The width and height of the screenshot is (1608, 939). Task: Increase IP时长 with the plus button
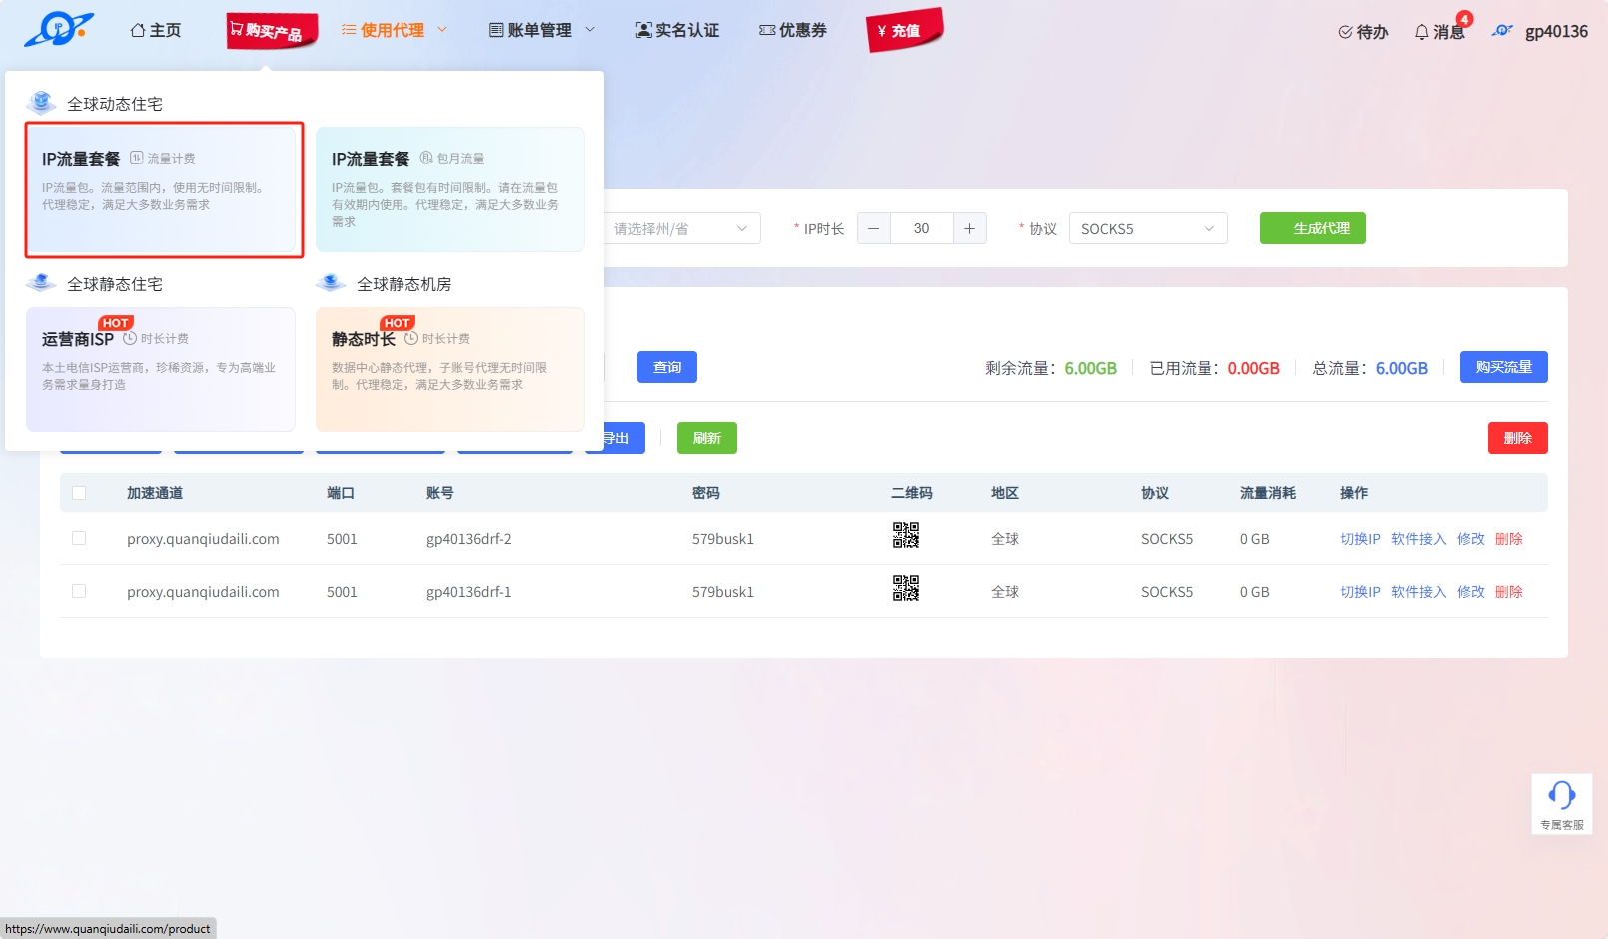point(969,229)
